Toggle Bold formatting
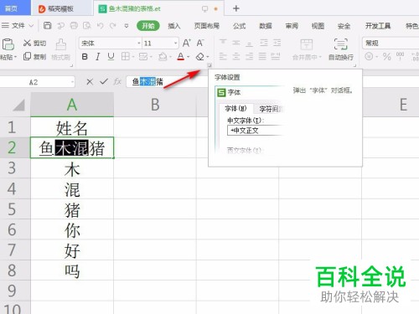The image size is (419, 314). (x=85, y=57)
